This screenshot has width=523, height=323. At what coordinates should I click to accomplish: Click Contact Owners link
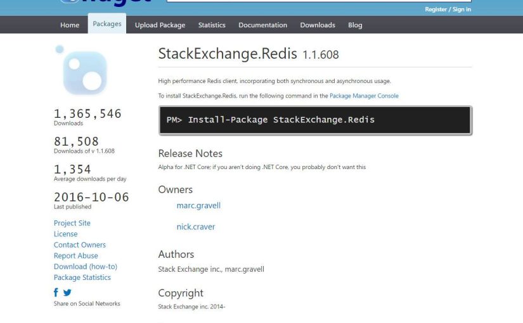tap(80, 245)
